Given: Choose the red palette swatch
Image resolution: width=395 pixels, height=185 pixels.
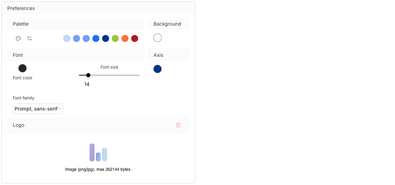Looking at the screenshot, I should tap(135, 38).
